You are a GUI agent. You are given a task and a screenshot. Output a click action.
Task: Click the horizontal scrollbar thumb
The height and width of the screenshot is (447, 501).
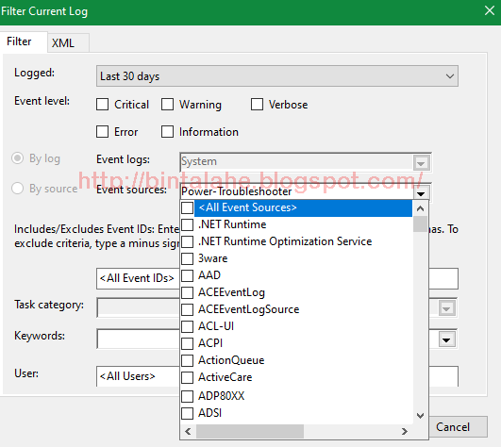click(x=250, y=432)
